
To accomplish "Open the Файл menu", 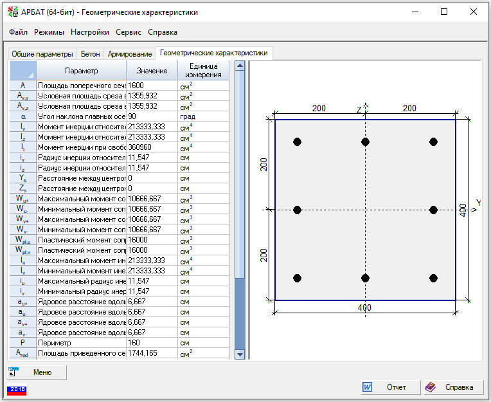I will [19, 32].
